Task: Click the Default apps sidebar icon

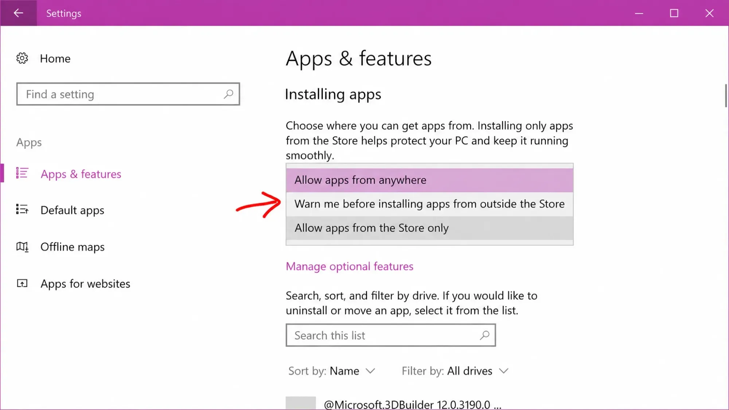Action: 22,209
